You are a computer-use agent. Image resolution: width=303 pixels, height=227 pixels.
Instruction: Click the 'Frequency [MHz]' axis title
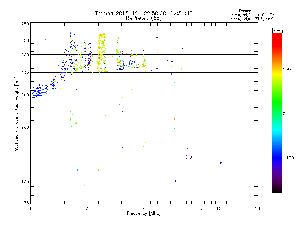click(144, 213)
